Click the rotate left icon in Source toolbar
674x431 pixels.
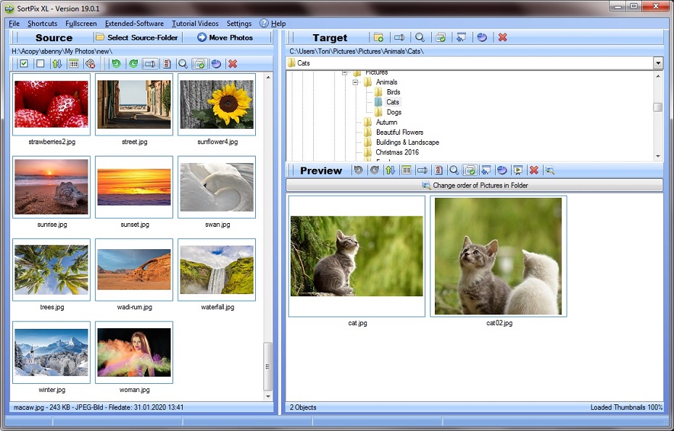pos(116,64)
